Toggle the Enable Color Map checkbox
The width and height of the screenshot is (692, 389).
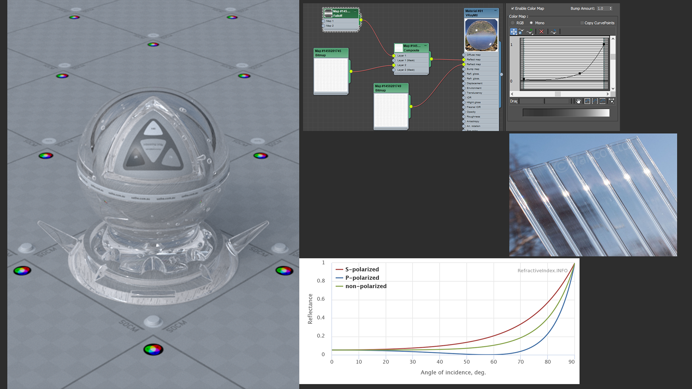click(513, 8)
